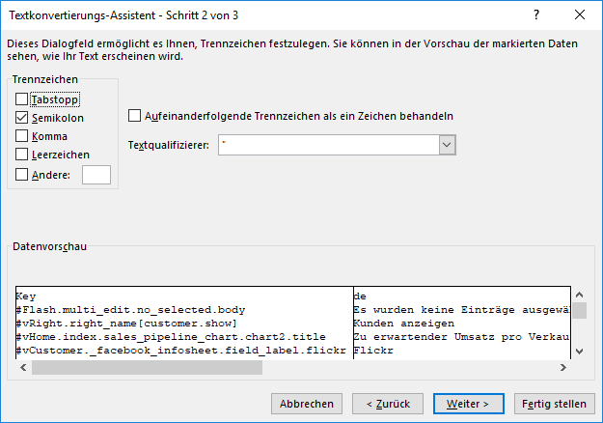
Task: Click the preview's vertical scrollbar up arrow
Action: click(579, 295)
